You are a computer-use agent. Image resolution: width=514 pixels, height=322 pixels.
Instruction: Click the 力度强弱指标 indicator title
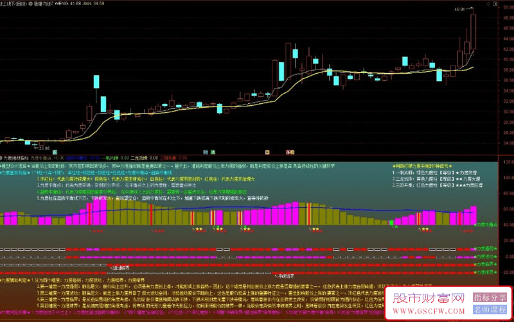click(16, 158)
